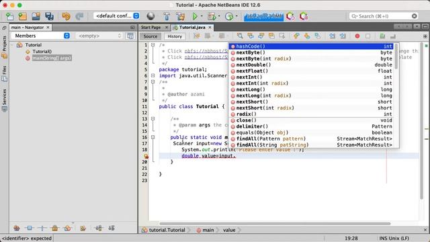Click the Undo arrow icon
Screen dimensions: 430x242
66,16
